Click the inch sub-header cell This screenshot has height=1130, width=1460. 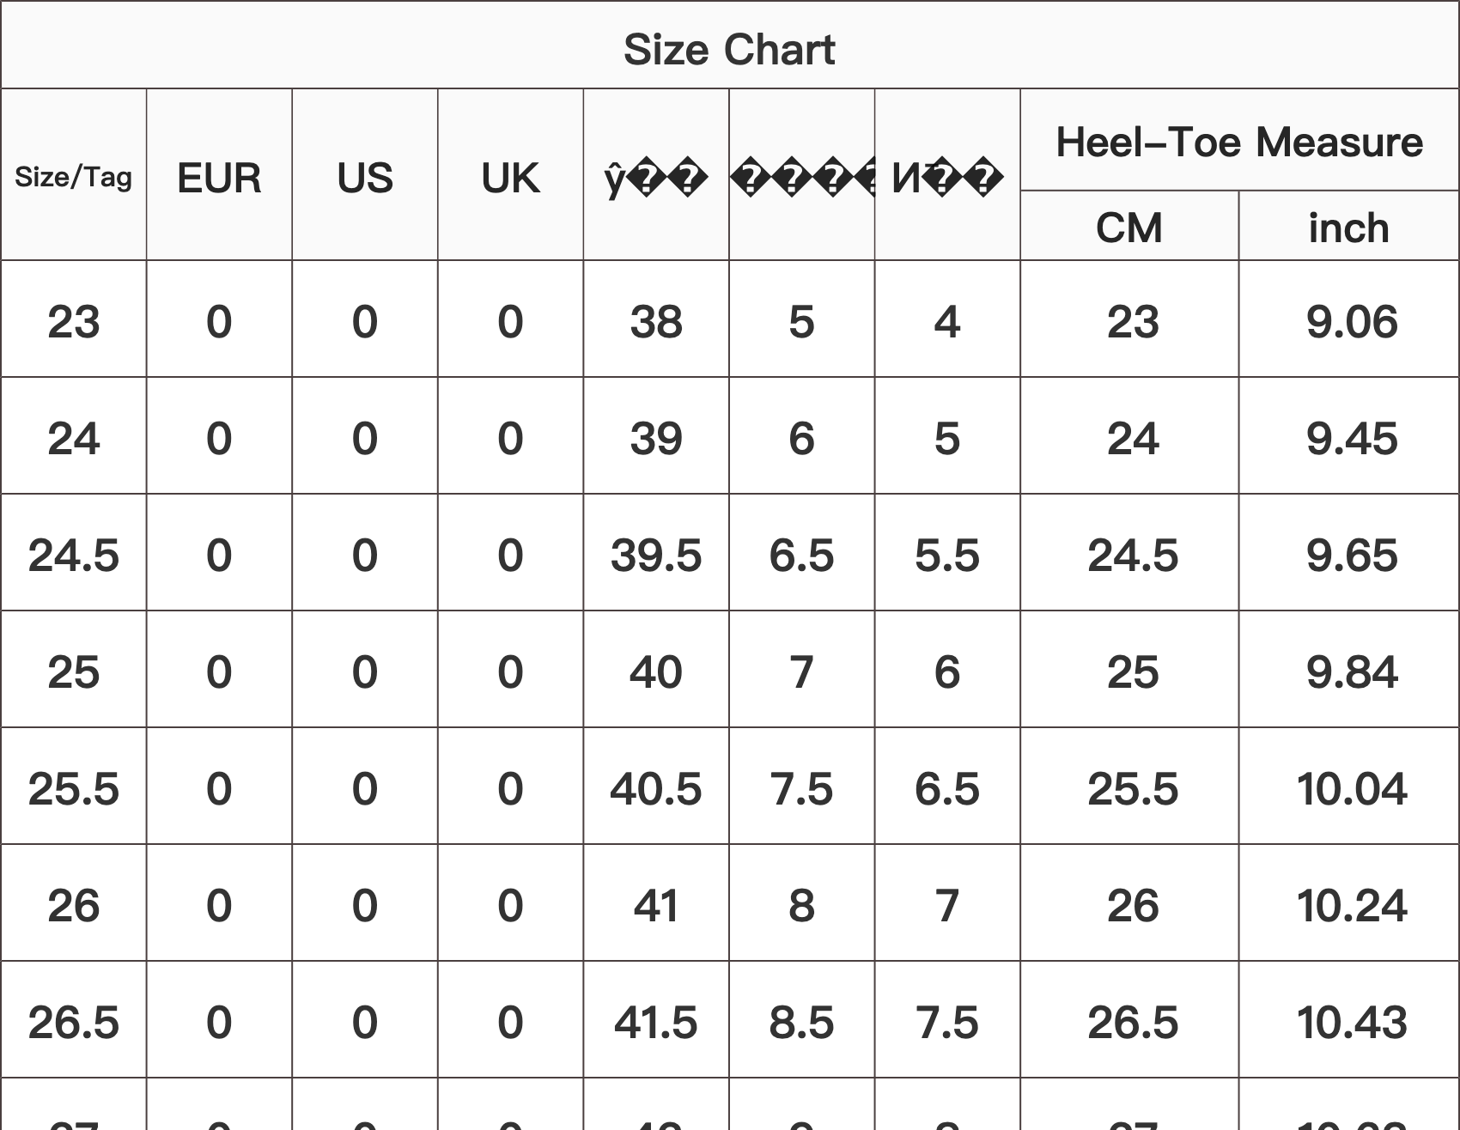[1348, 228]
